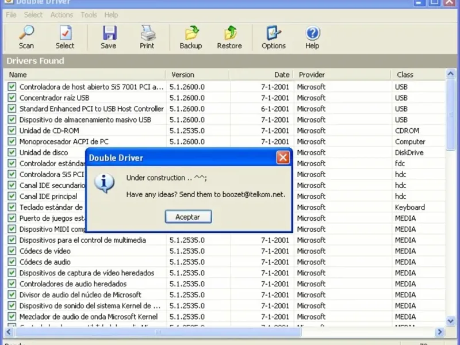Open the Tools menu
This screenshot has width=460, height=345.
pos(89,15)
